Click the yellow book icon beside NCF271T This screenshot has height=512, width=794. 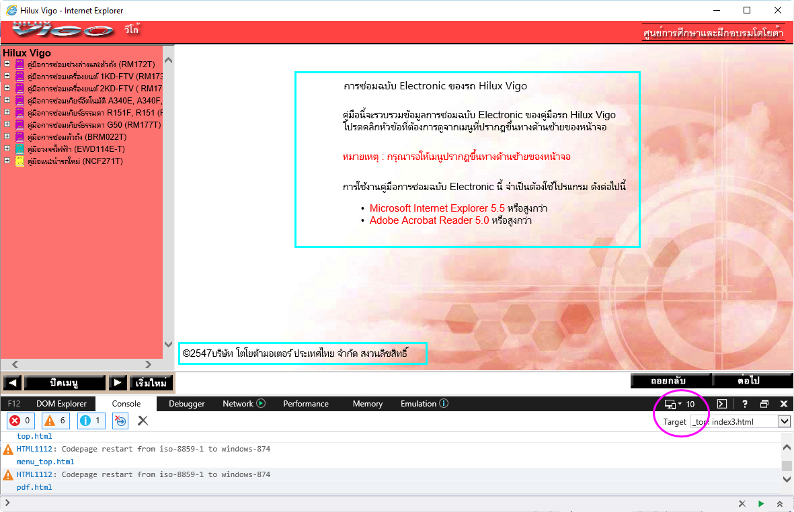19,161
